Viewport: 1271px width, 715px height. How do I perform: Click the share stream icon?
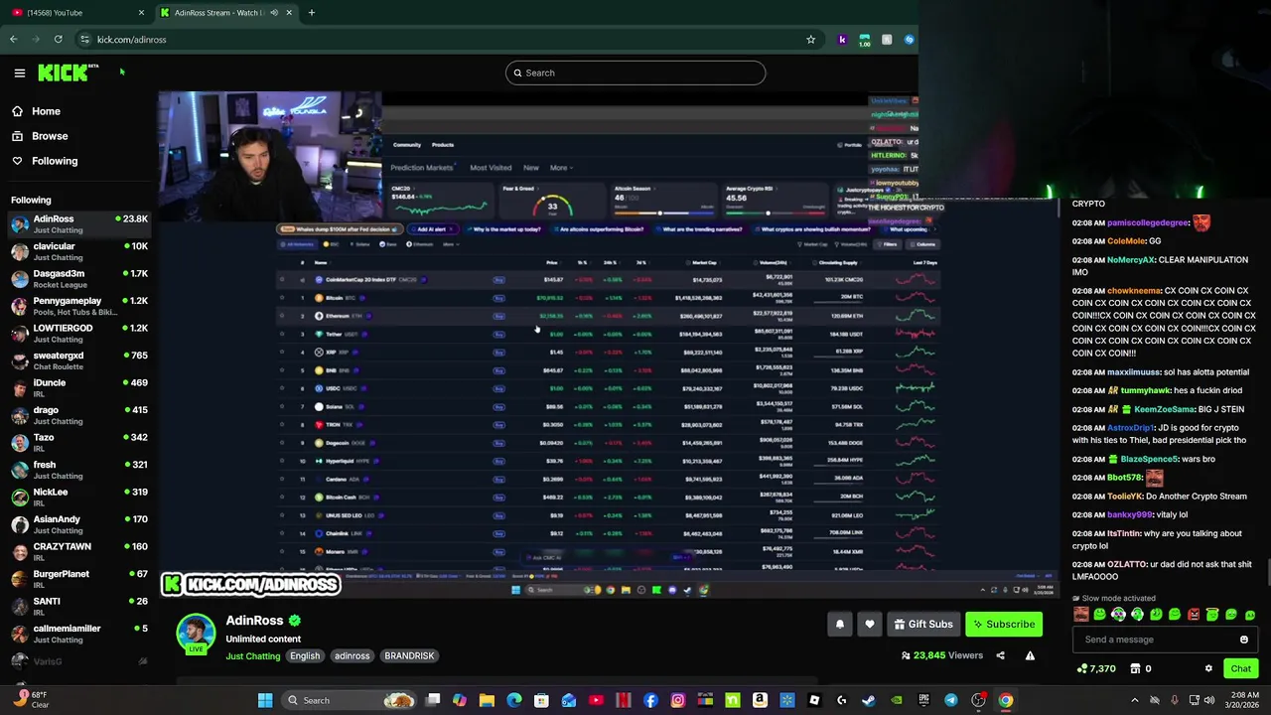(x=1000, y=655)
